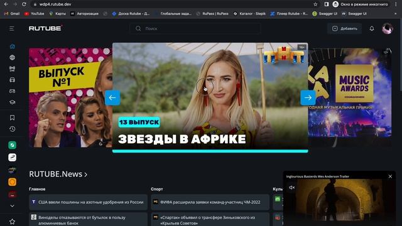
Task: Open news about США пошлины на удобрения
Action: 88,202
